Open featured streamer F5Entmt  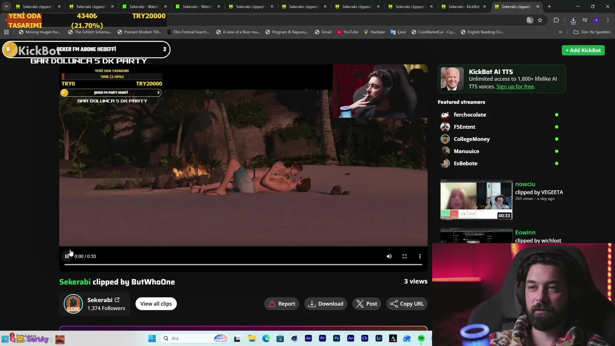pos(464,127)
